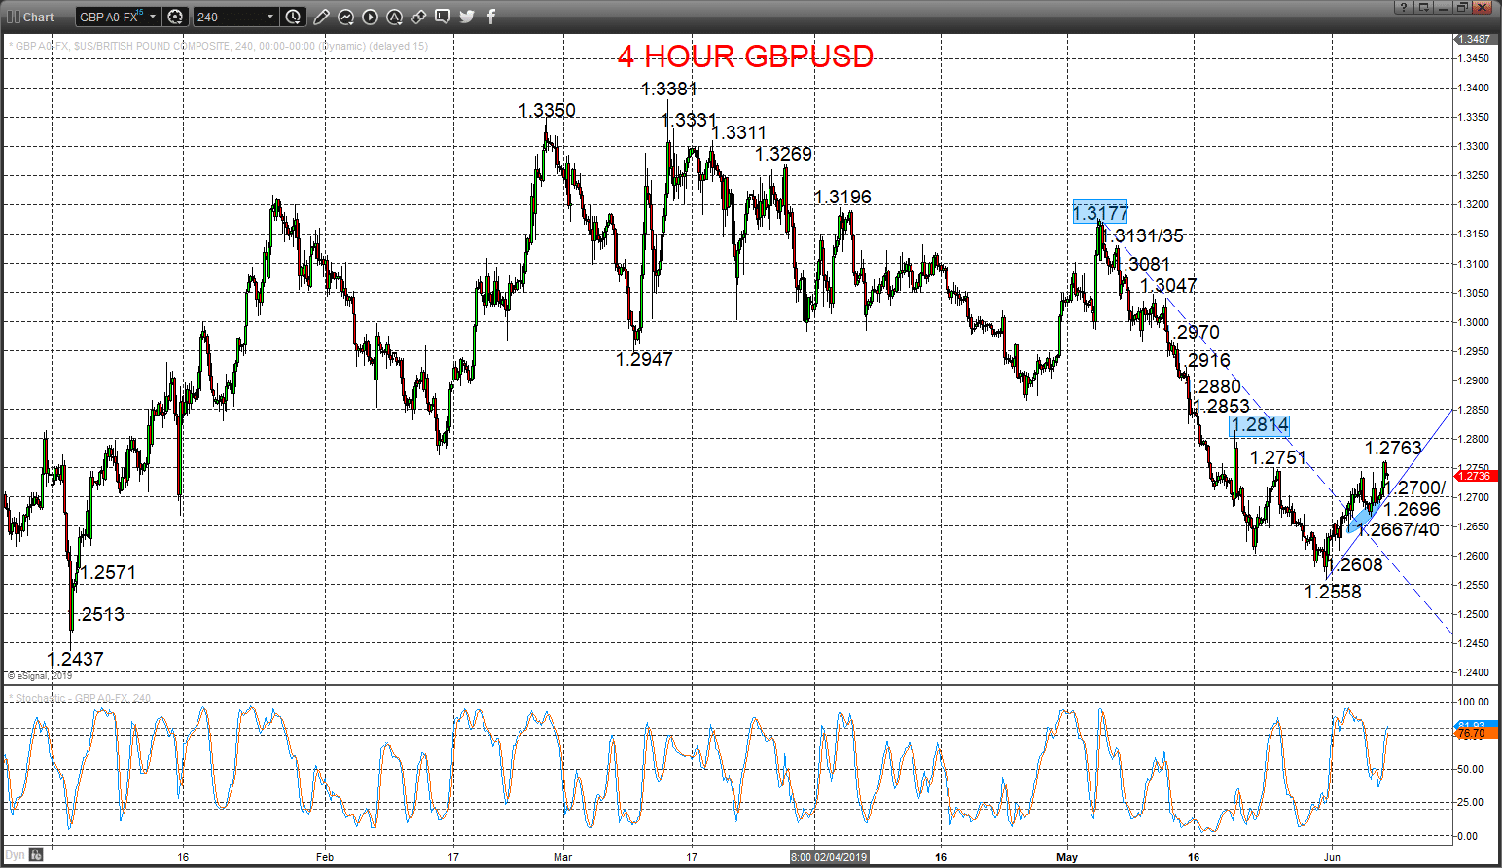Click the chart grip handle beside Chart title
The image size is (1502, 868).
(x=13, y=17)
